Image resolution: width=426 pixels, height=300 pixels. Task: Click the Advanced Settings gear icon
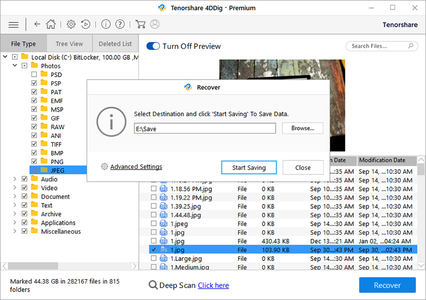coord(104,166)
